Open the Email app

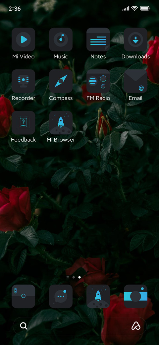135,81
